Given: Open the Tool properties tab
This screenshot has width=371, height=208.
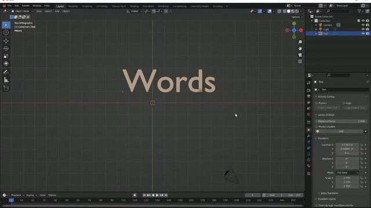Looking at the screenshot, I should tap(308, 83).
